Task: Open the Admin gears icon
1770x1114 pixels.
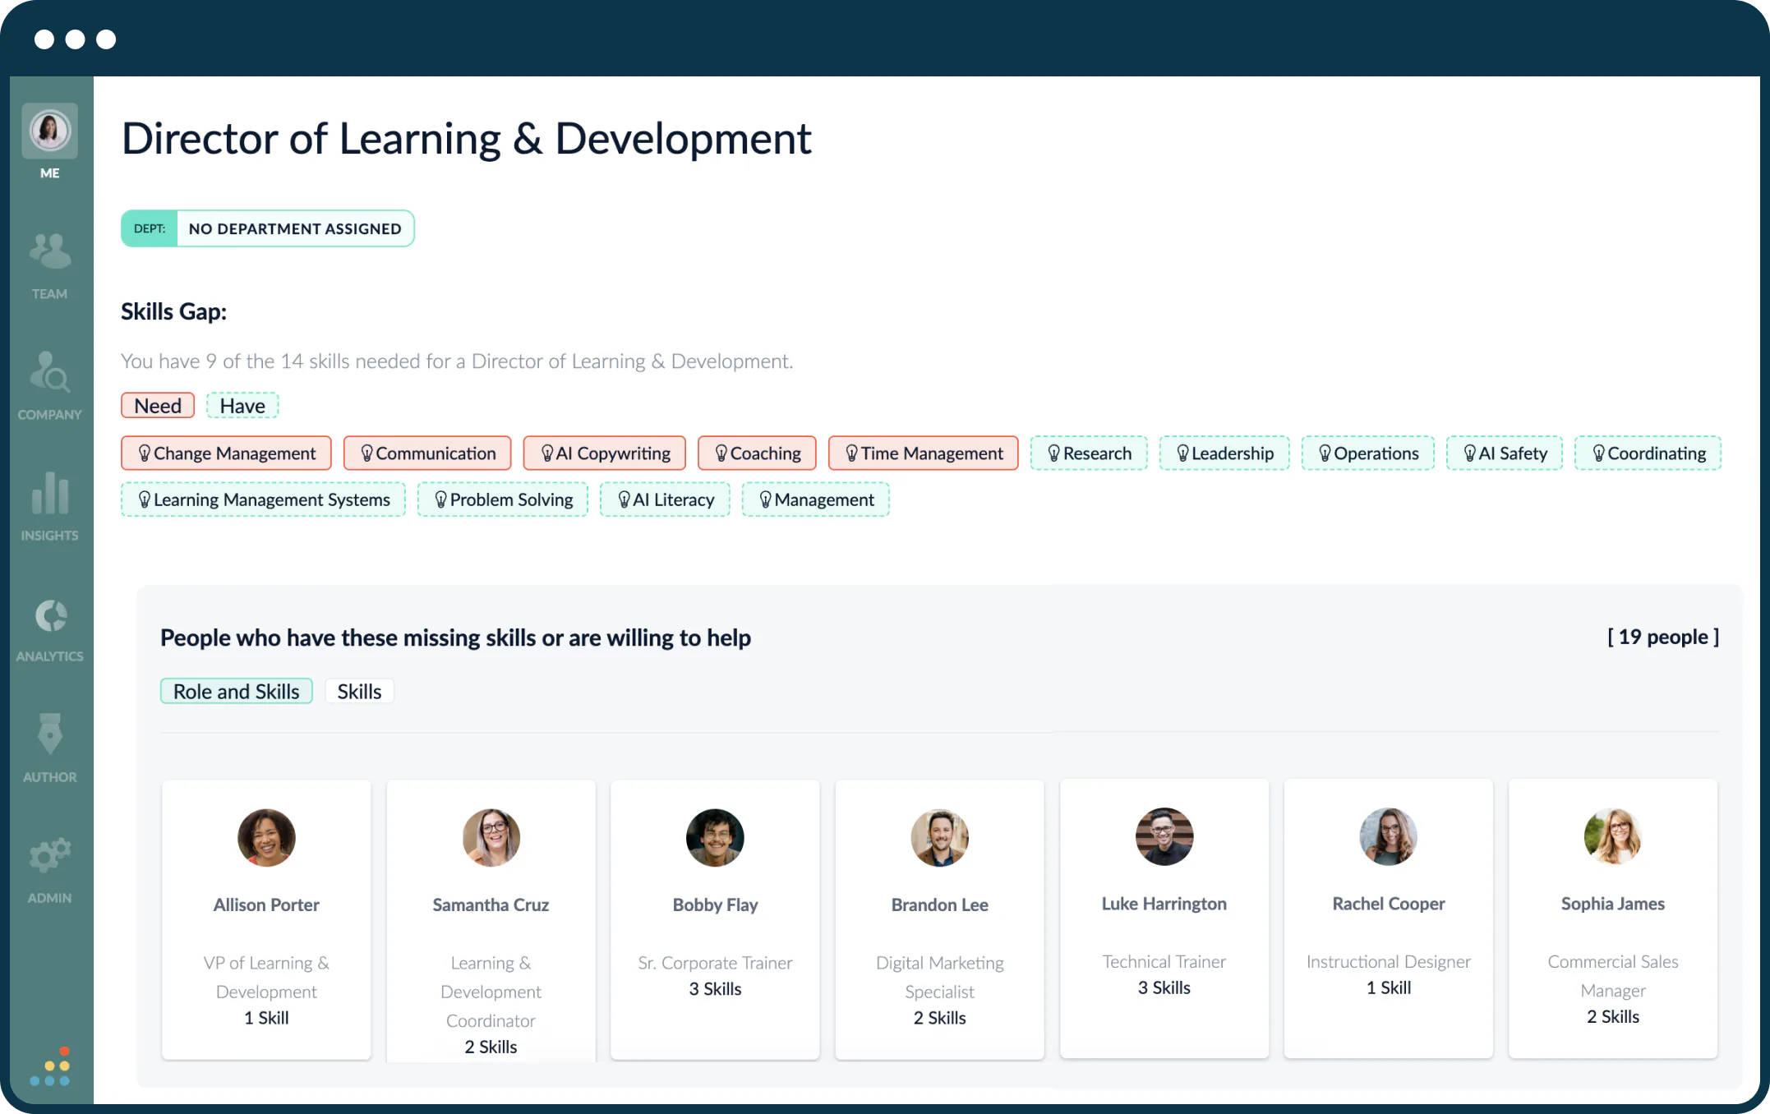Action: [50, 856]
